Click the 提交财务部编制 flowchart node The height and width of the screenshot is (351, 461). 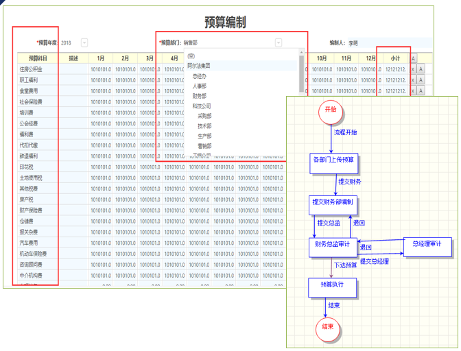tap(333, 205)
